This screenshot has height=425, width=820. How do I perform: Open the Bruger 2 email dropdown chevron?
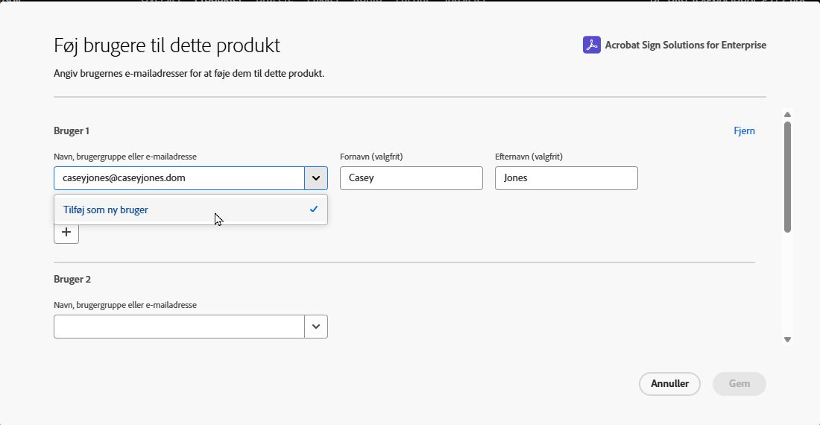(x=316, y=327)
